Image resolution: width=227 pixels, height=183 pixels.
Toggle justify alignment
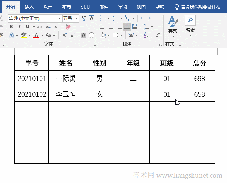point(127,27)
